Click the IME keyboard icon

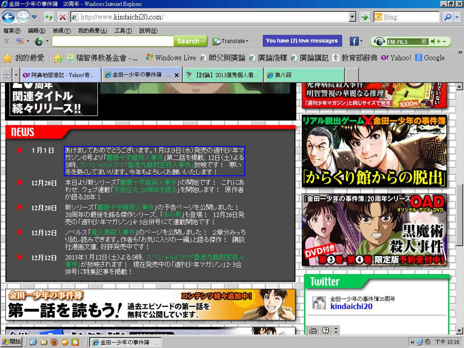[313, 330]
